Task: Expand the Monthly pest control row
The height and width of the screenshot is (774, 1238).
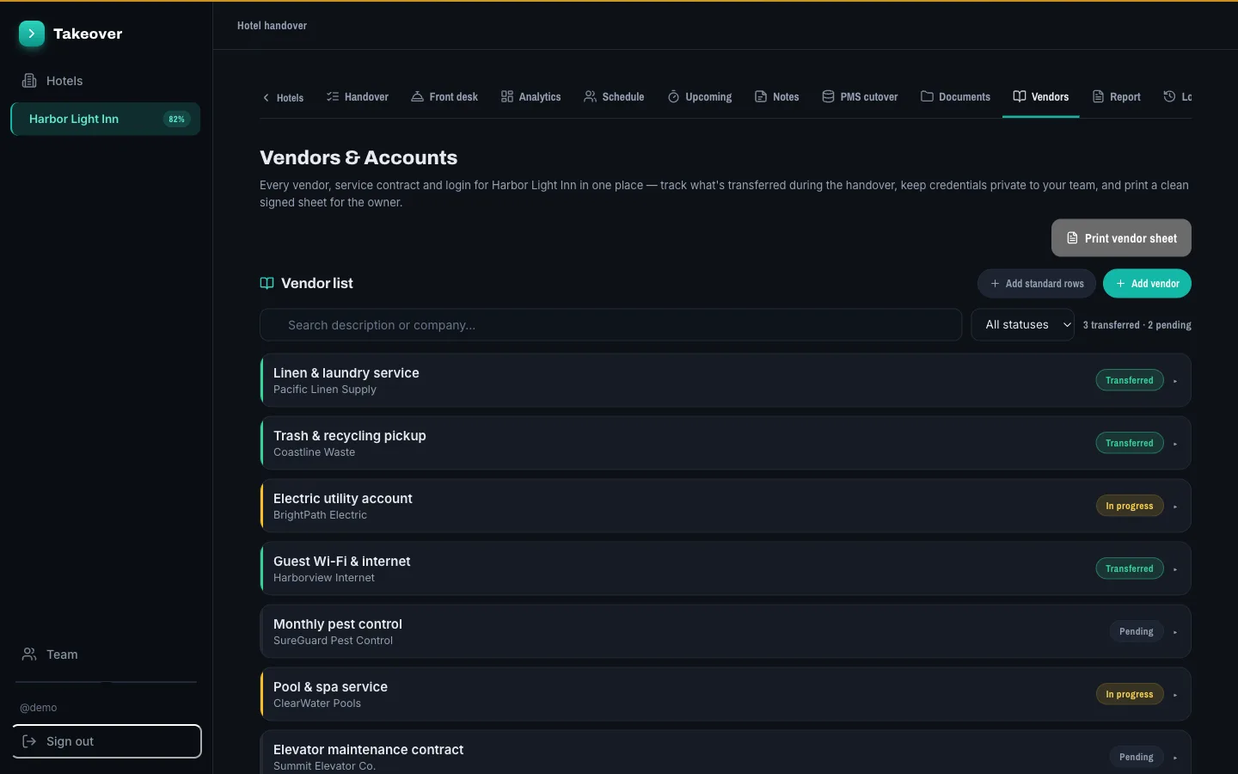Action: point(726,631)
